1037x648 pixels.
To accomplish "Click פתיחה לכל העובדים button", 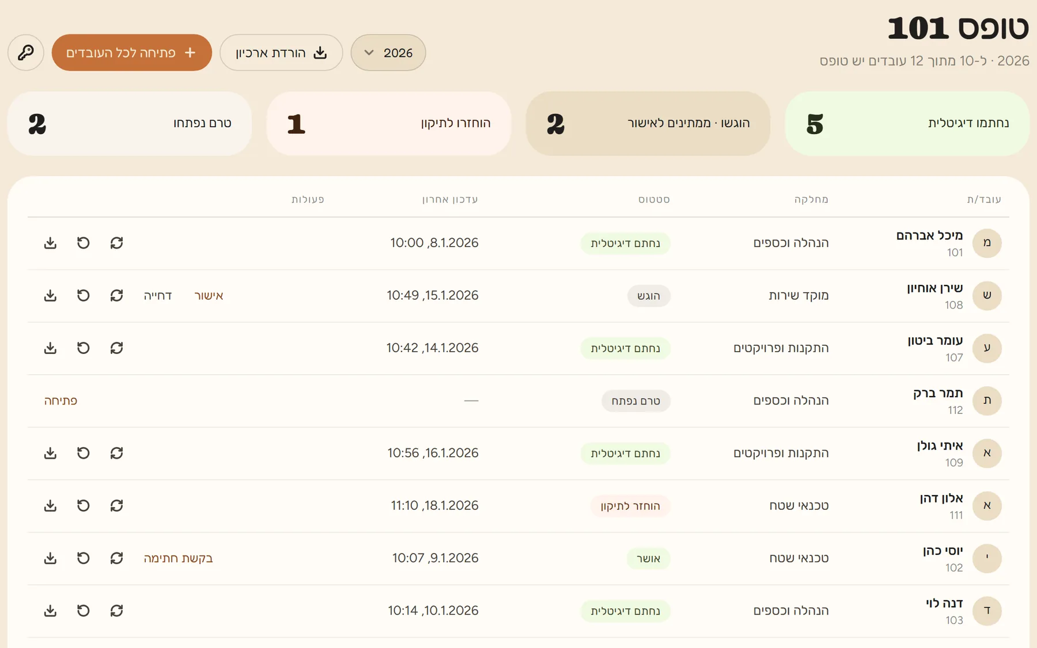I will 132,52.
